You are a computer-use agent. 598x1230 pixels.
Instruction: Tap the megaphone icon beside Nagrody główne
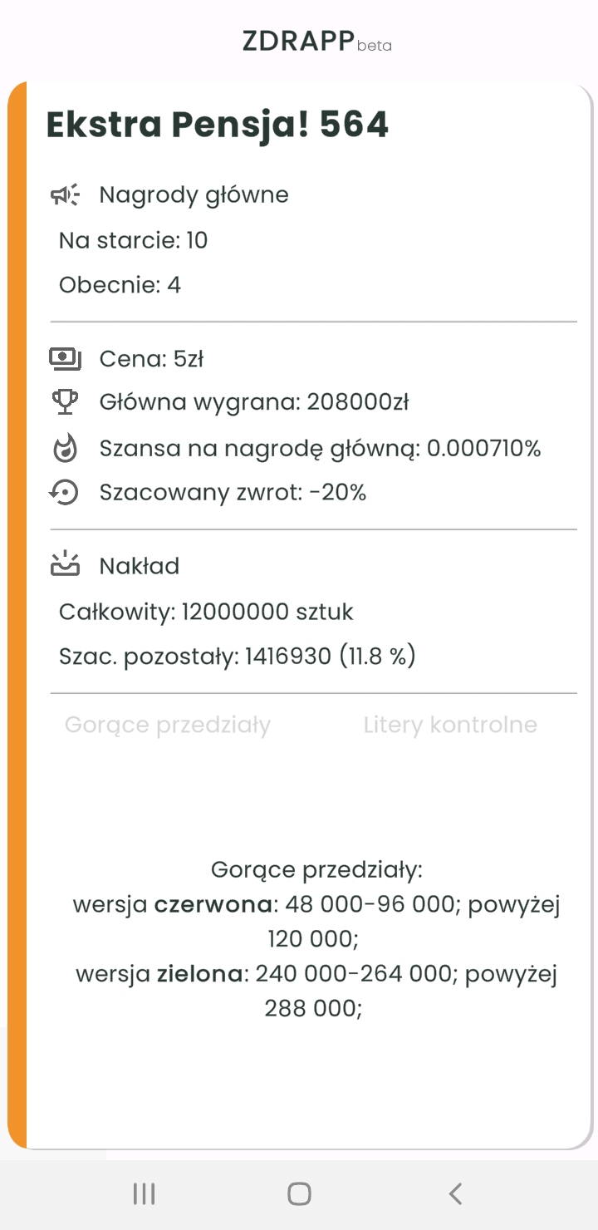(65, 195)
